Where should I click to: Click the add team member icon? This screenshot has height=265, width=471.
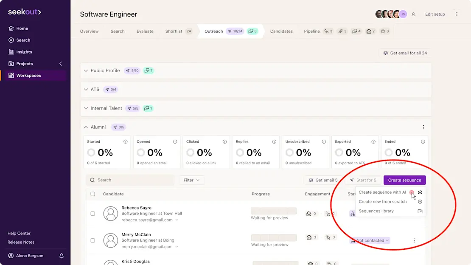pos(414,14)
